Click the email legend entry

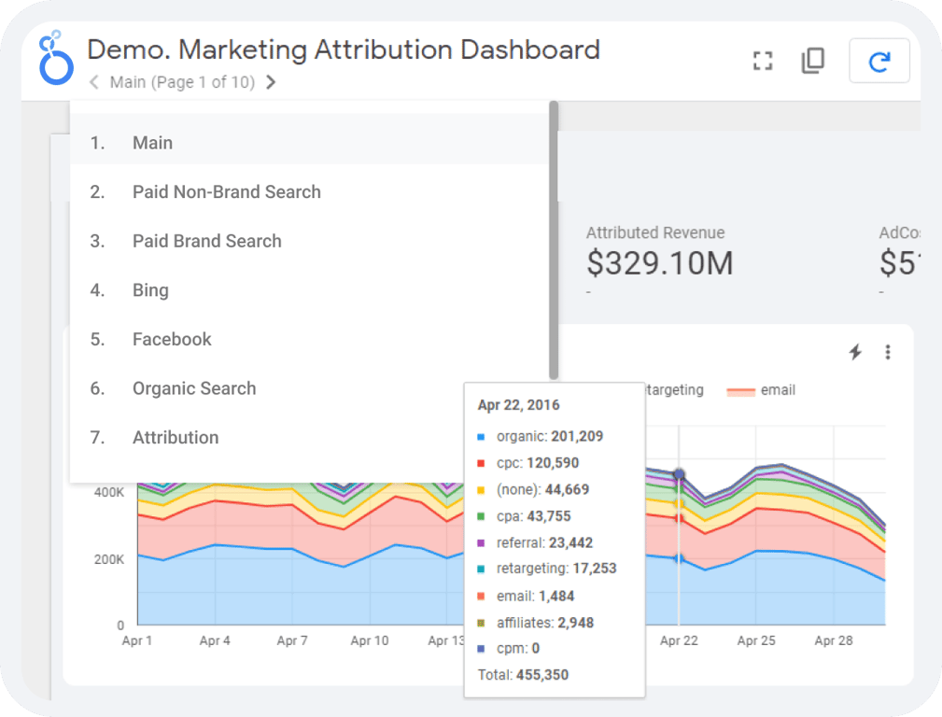tap(761, 390)
